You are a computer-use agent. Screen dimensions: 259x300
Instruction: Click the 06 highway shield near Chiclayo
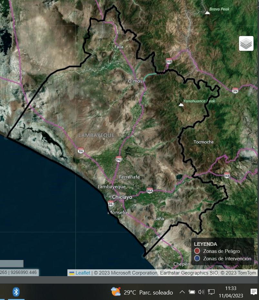(x=111, y=204)
